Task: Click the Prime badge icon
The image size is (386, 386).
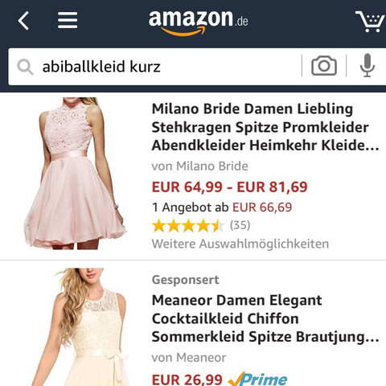Action: 257,379
